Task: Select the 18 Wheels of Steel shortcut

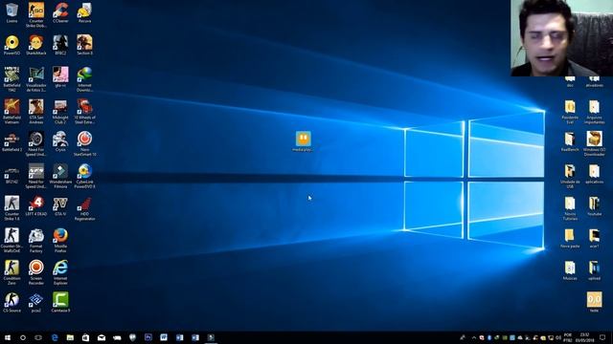Action: point(84,112)
